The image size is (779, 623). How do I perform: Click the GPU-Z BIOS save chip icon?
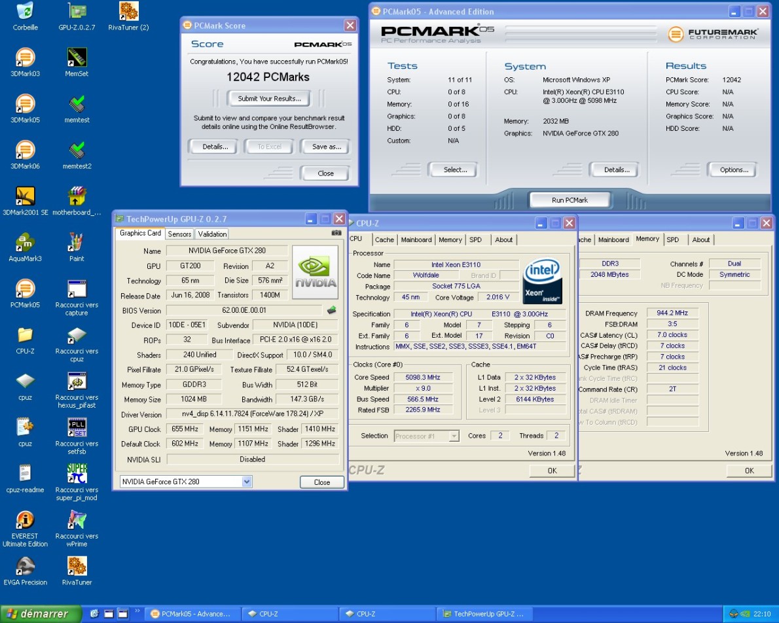331,310
